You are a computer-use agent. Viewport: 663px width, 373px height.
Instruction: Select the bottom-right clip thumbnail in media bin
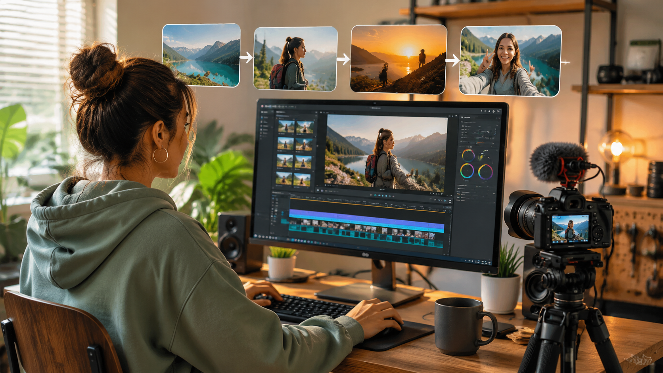[302, 179]
